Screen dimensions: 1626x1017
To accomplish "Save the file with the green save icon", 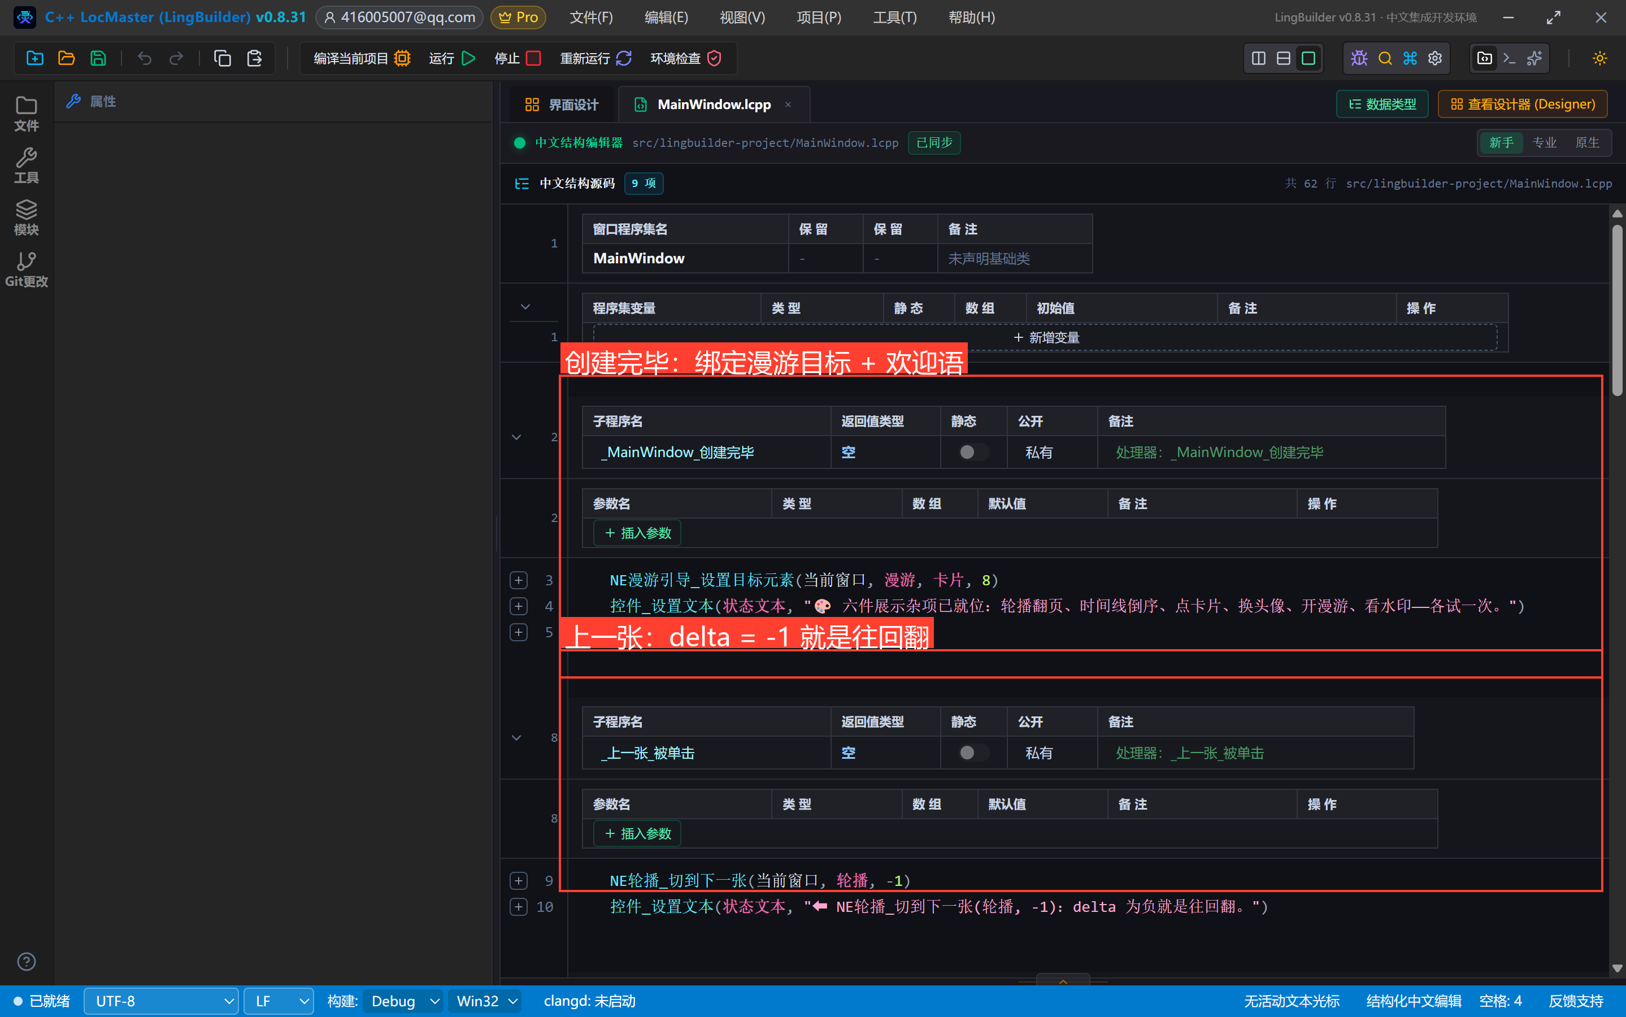I will click(x=98, y=59).
